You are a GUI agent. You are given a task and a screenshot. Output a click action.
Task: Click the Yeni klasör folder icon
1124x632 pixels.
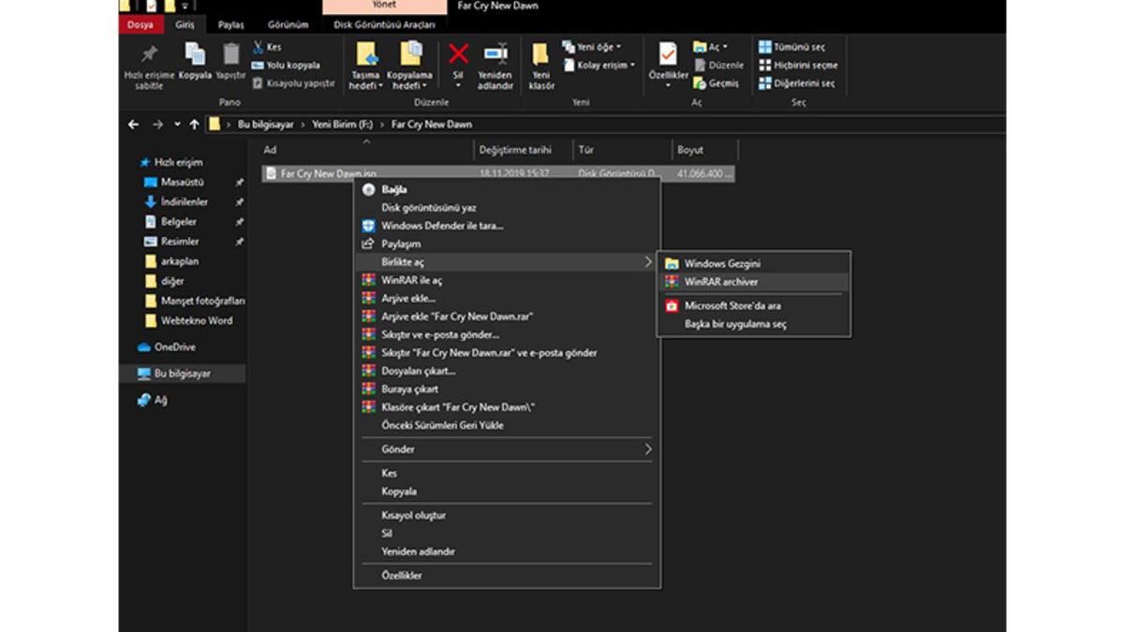point(540,56)
